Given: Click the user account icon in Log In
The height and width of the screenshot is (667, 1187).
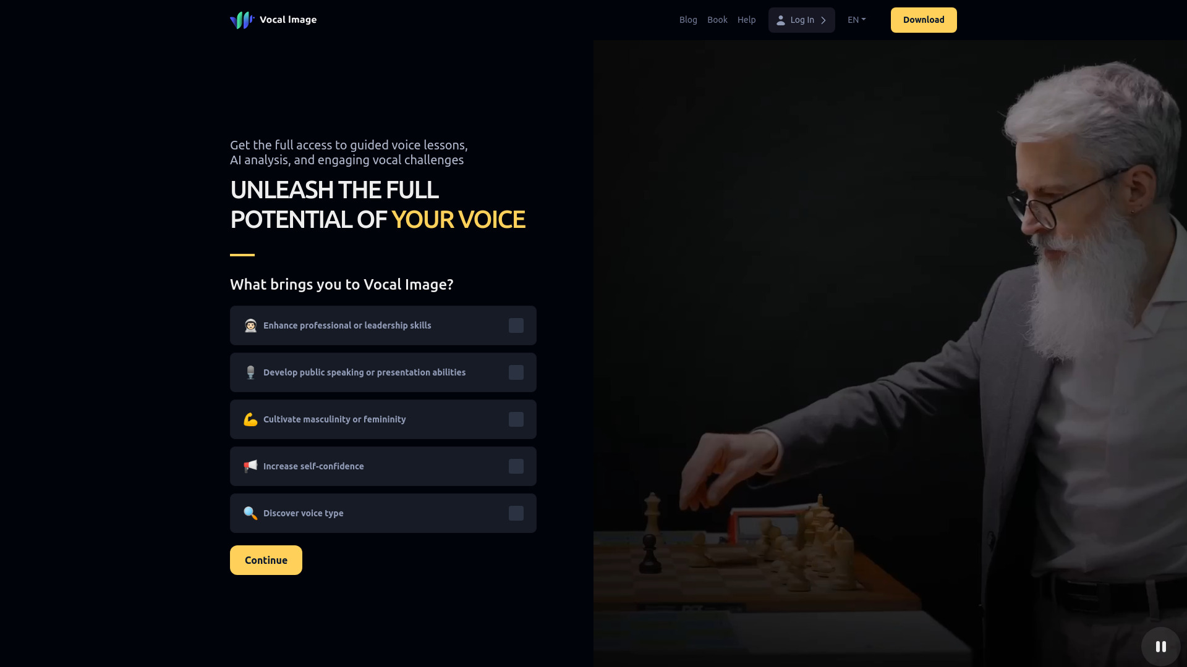Looking at the screenshot, I should pos(781,20).
